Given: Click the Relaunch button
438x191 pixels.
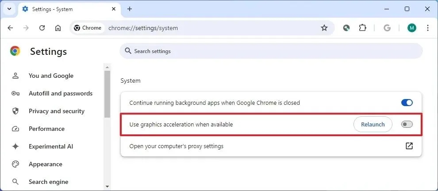Looking at the screenshot, I should 373,124.
